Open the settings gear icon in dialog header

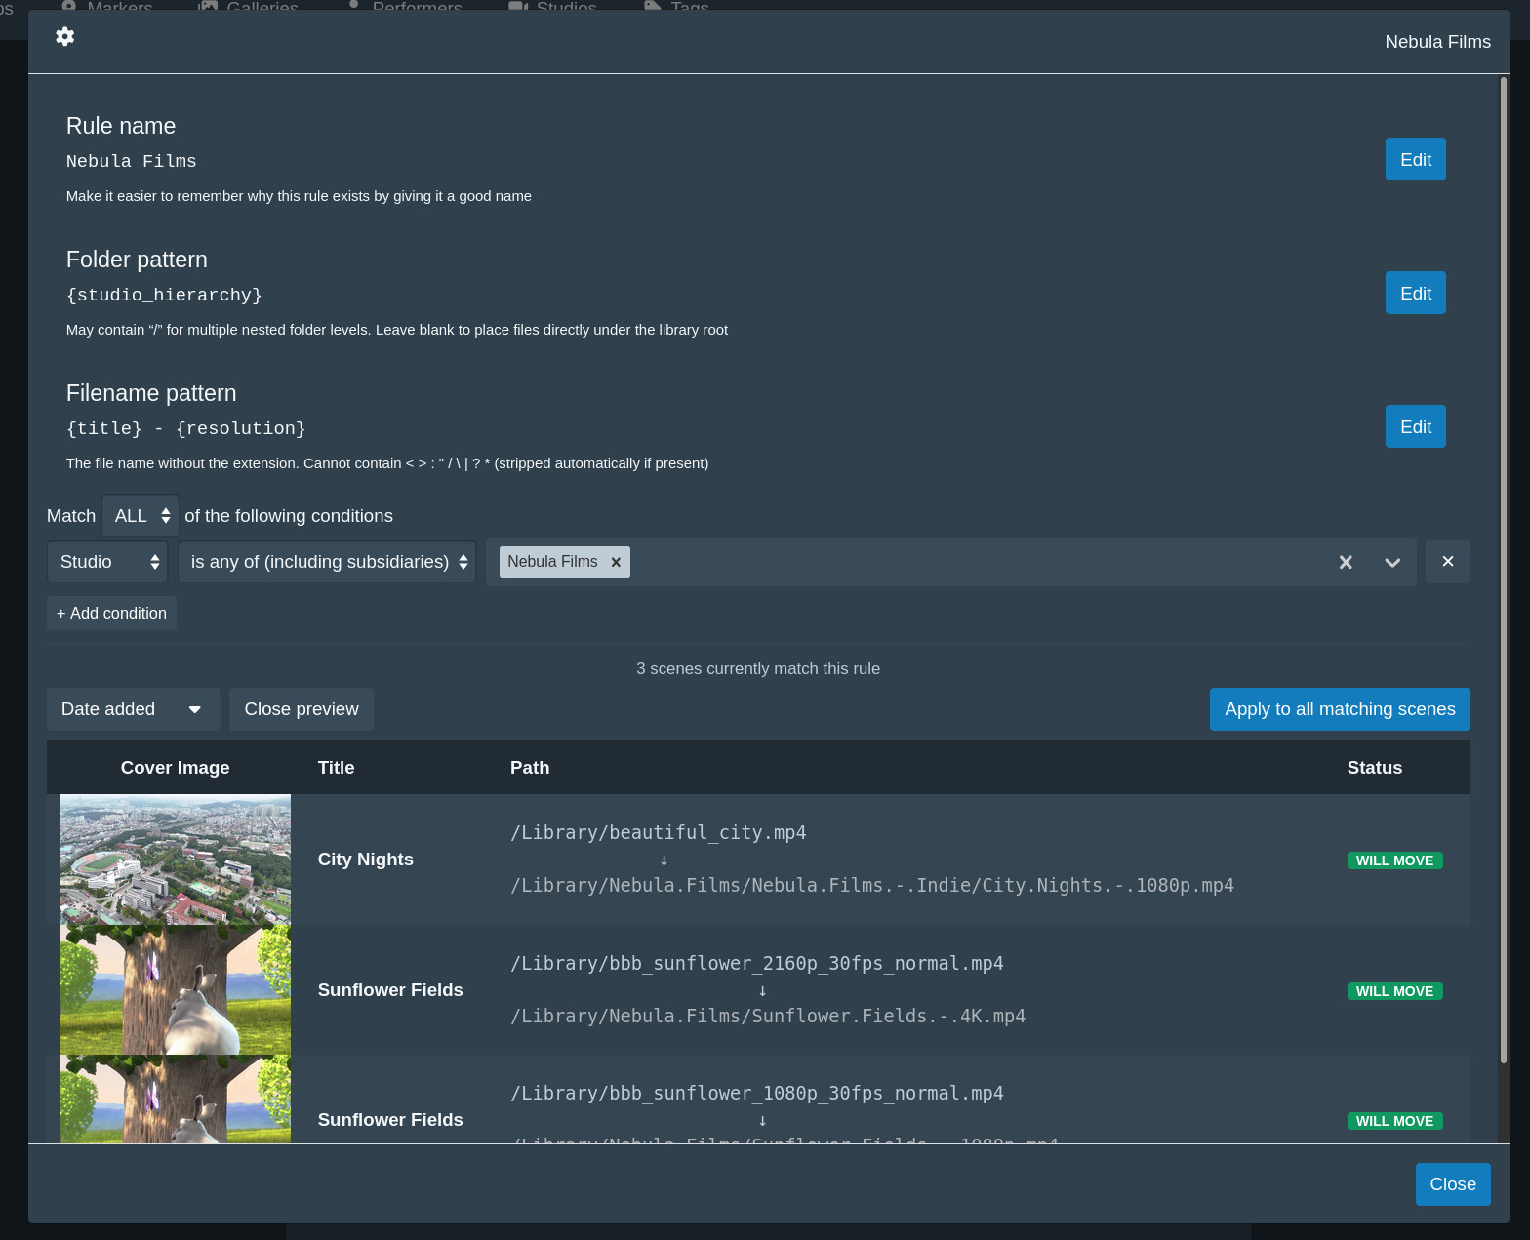pyautogui.click(x=64, y=37)
